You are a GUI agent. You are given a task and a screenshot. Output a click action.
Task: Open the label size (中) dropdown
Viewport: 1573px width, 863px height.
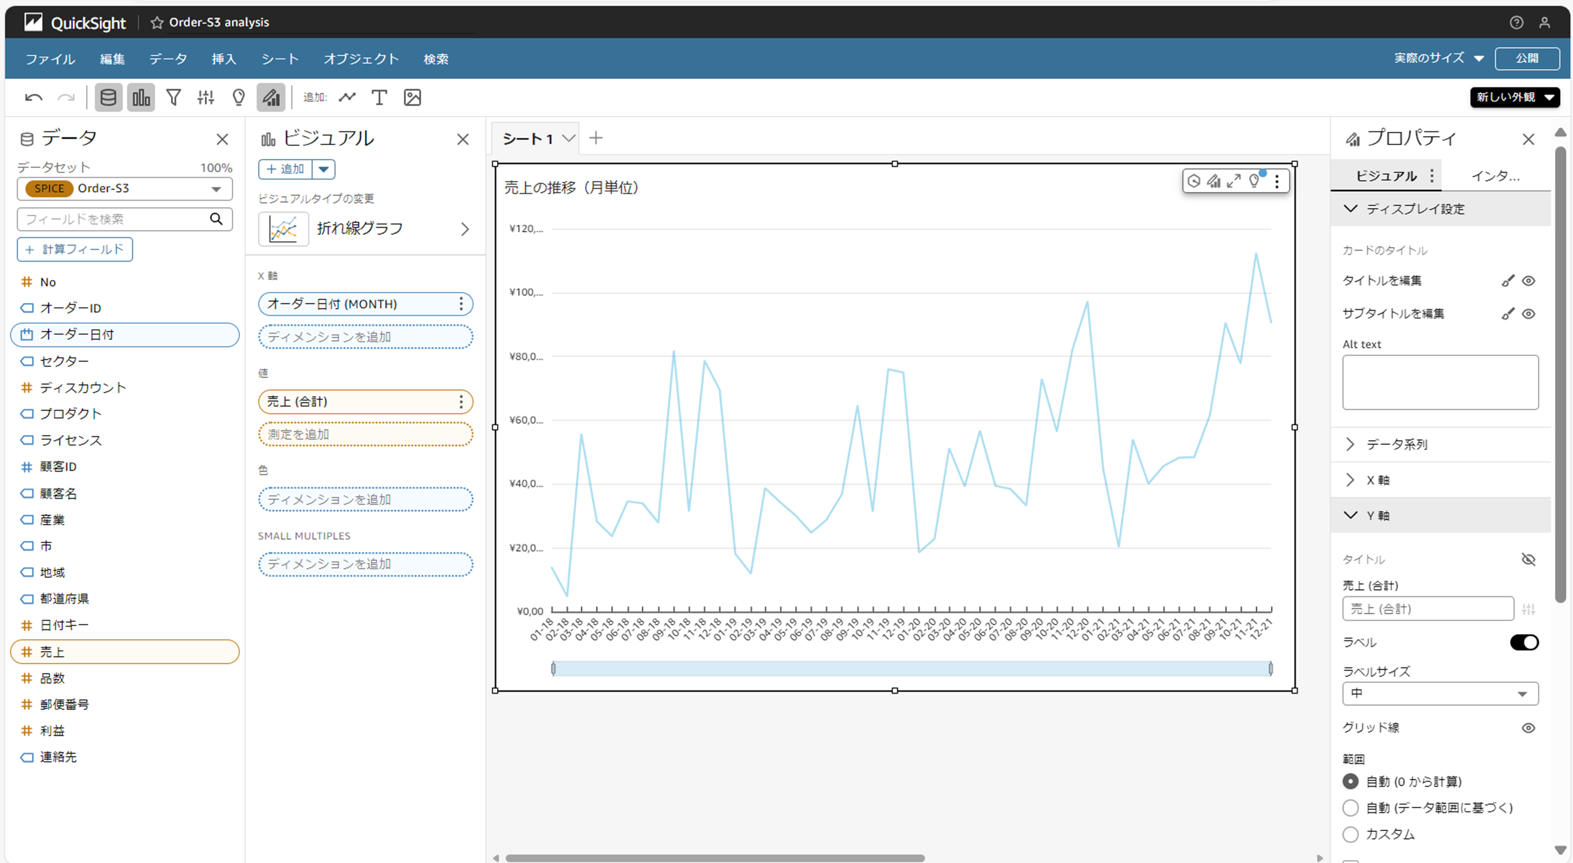(1439, 693)
